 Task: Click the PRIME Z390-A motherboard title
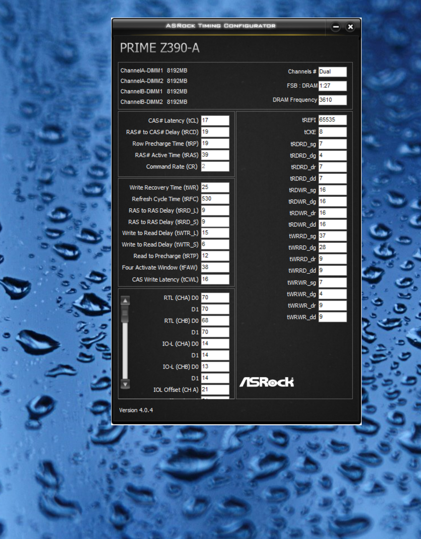(160, 48)
